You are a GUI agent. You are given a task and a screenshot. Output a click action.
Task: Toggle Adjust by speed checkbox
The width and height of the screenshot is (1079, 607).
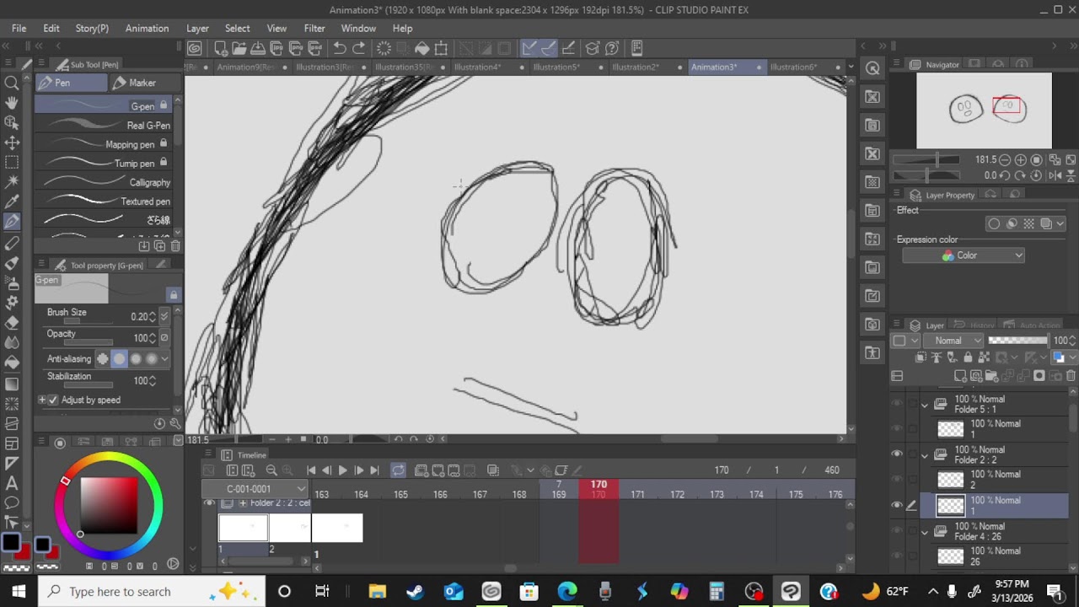53,400
